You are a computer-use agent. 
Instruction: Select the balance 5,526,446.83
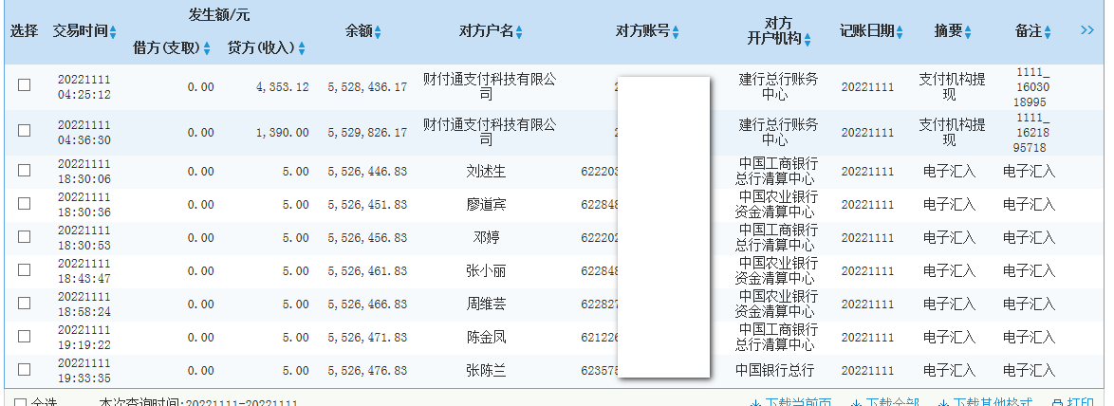tap(367, 172)
